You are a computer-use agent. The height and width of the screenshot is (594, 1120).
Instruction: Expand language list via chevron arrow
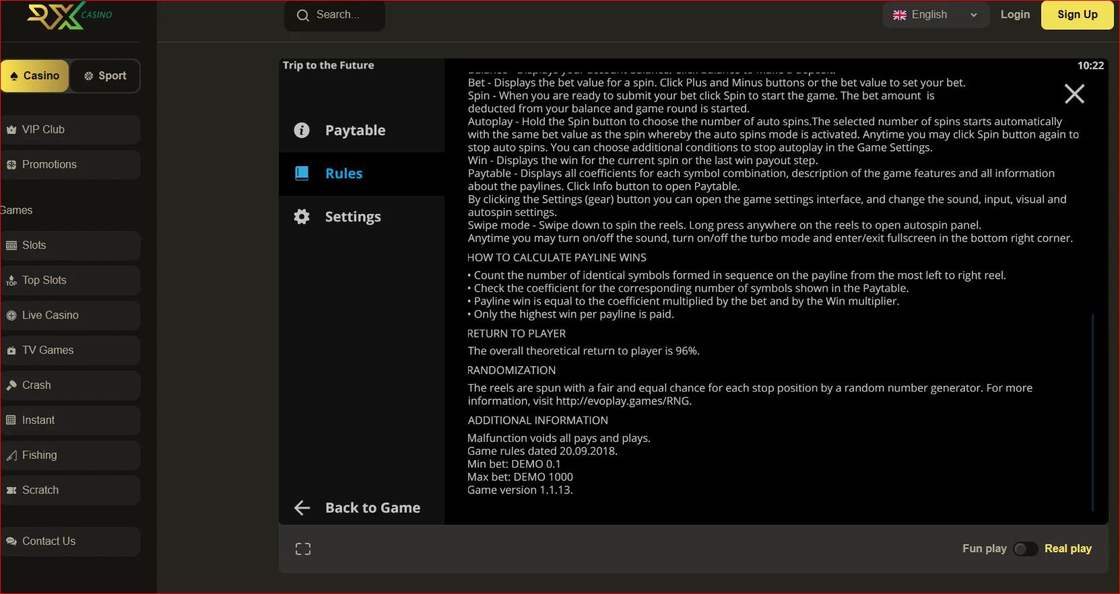pos(974,15)
